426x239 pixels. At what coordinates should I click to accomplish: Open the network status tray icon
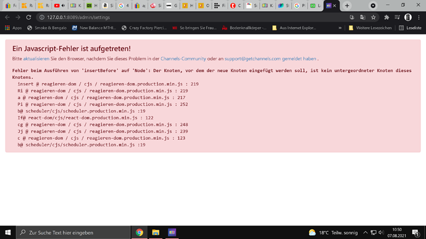(x=374, y=232)
